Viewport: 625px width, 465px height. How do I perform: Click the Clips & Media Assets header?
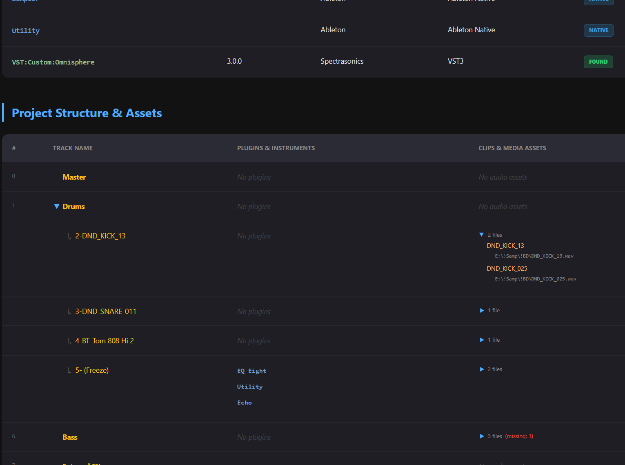(x=512, y=148)
